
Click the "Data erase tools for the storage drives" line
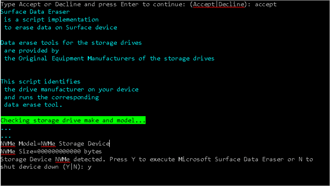pyautogui.click(x=71, y=43)
